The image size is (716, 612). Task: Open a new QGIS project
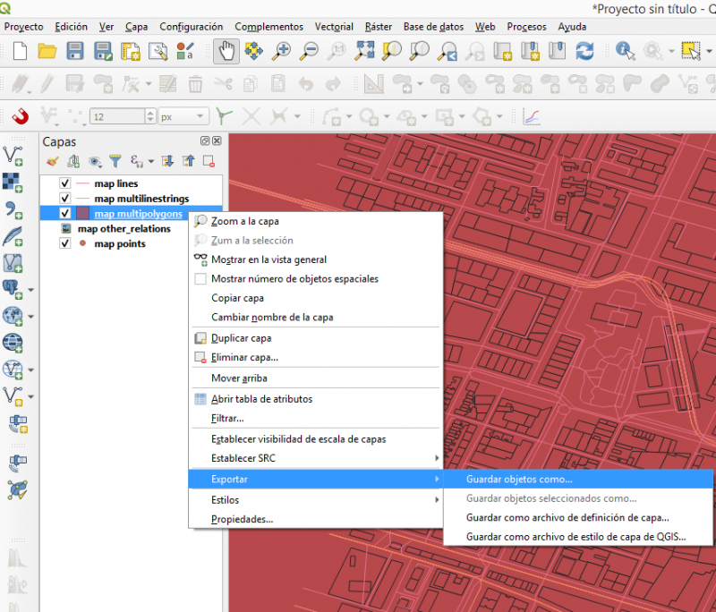(18, 51)
